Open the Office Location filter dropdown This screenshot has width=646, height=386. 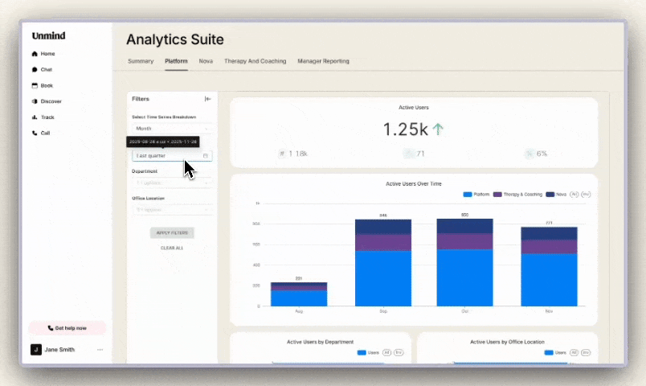point(172,210)
